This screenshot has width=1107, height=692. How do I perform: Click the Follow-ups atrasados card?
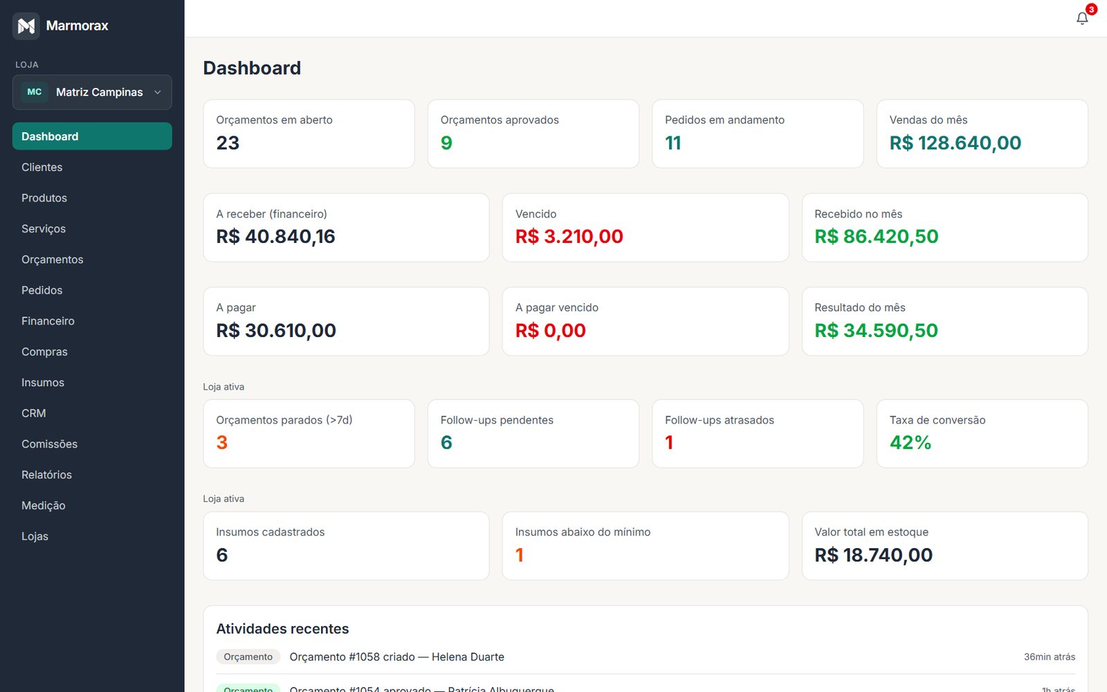pyautogui.click(x=758, y=433)
